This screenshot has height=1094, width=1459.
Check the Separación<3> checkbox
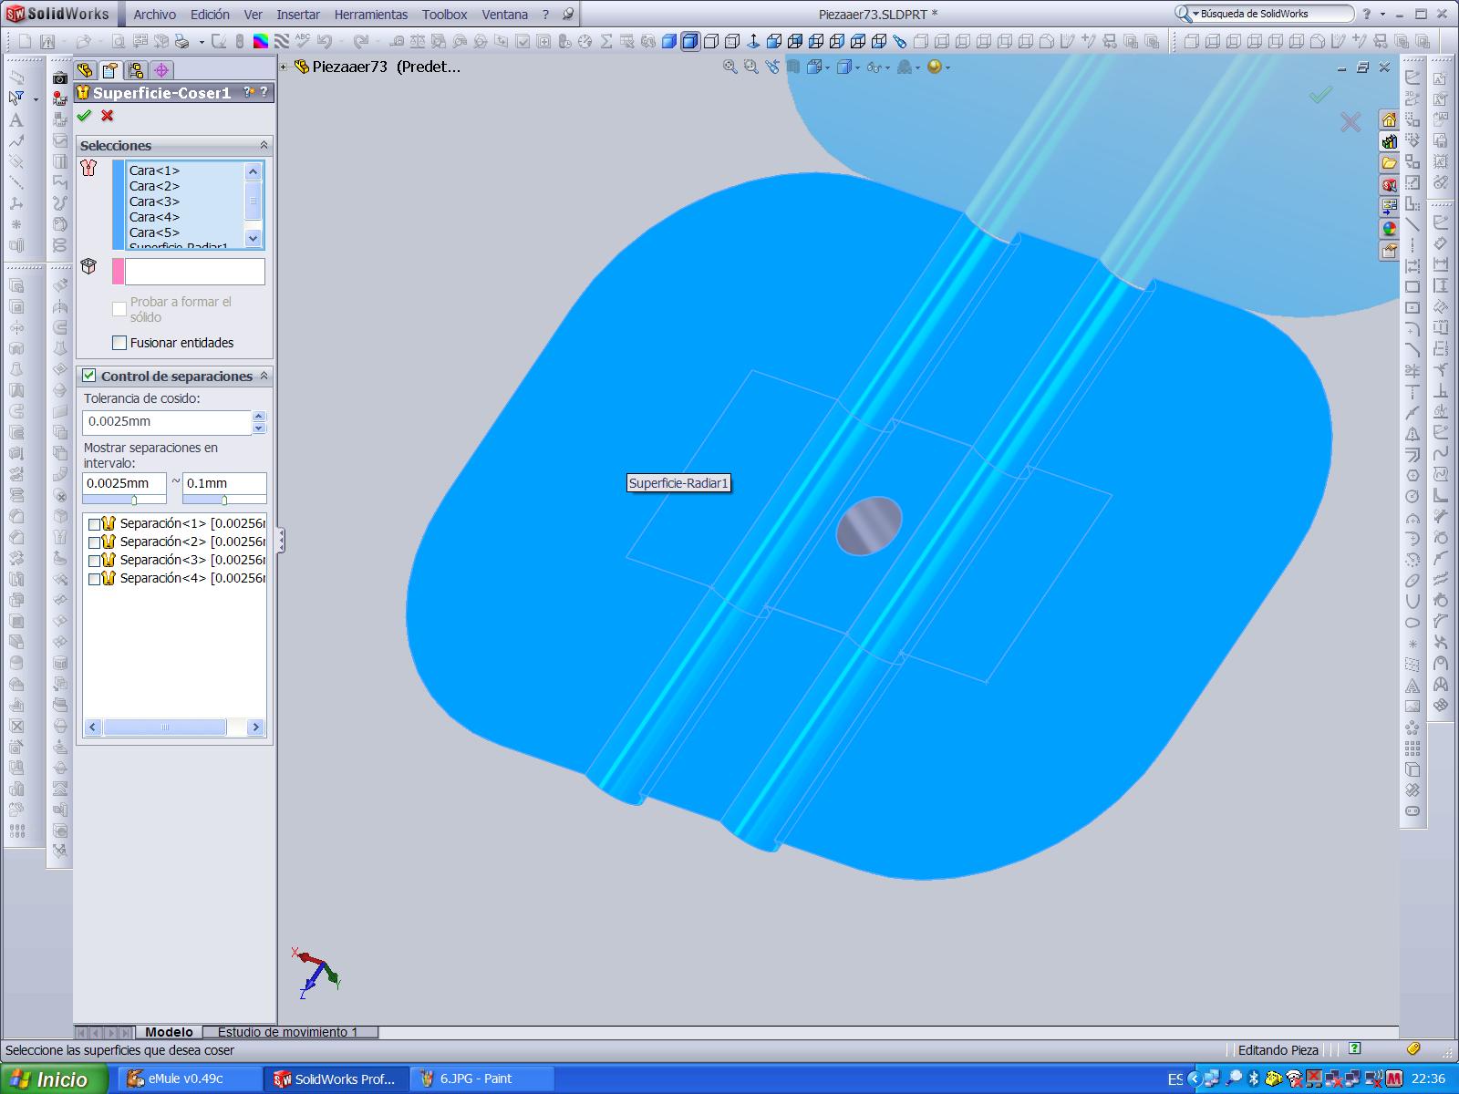(x=94, y=561)
